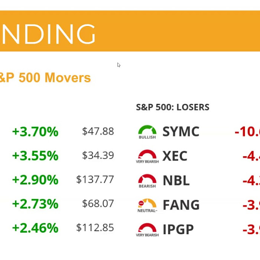Select the XEC ticker symbol
The image size is (260, 260).
tap(175, 156)
